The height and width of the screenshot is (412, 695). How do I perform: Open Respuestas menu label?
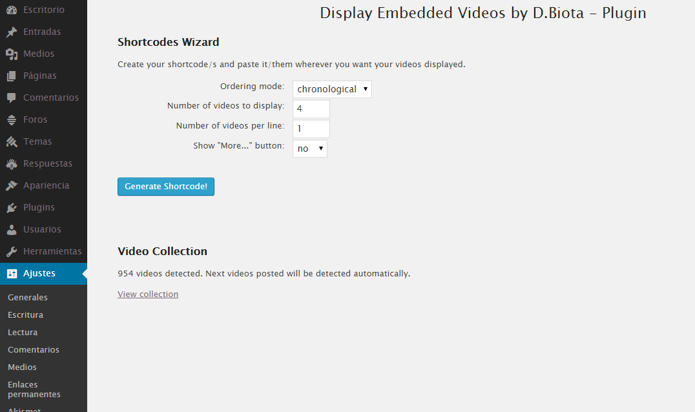[48, 163]
